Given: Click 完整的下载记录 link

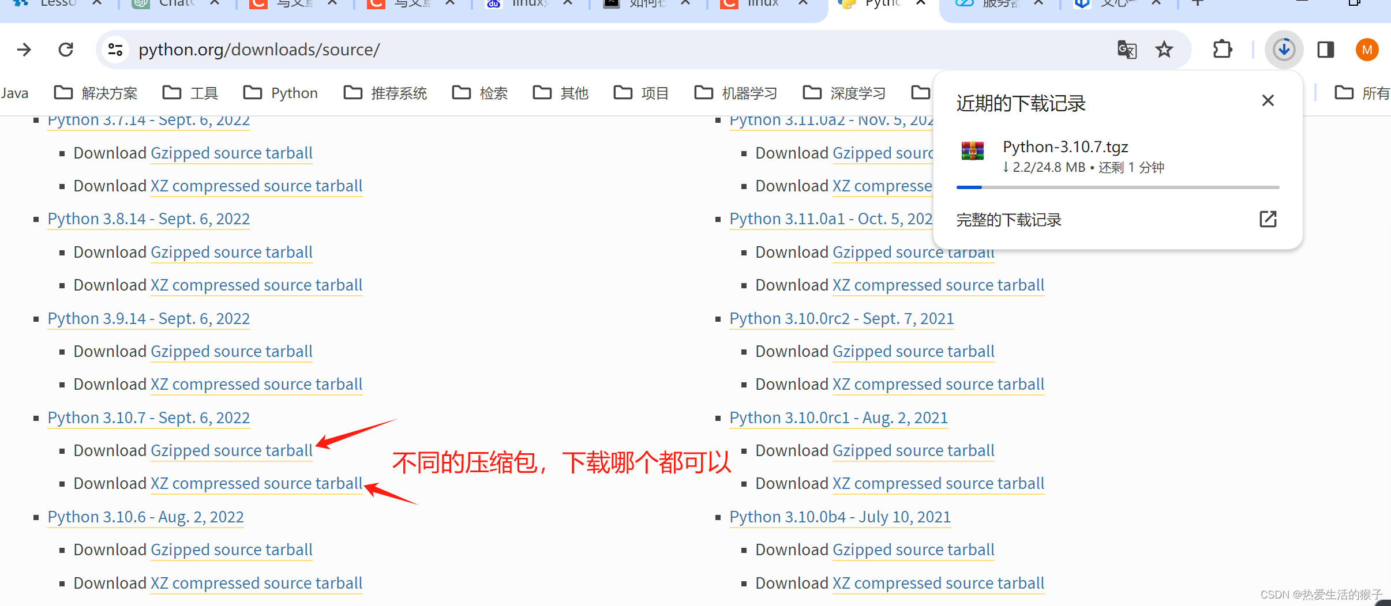Looking at the screenshot, I should (x=1008, y=220).
